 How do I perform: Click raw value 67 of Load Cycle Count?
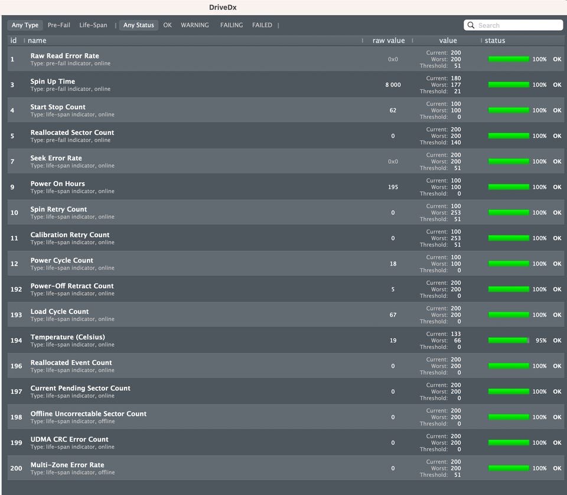point(393,315)
